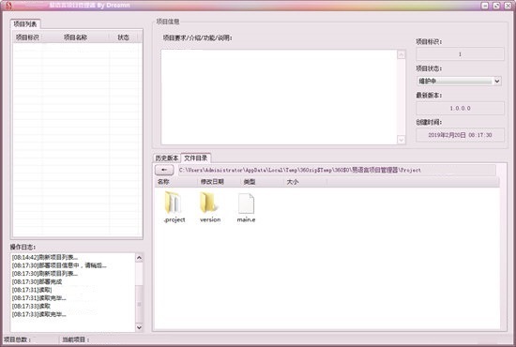
Task: Minimize the project manager window
Action: pos(485,6)
